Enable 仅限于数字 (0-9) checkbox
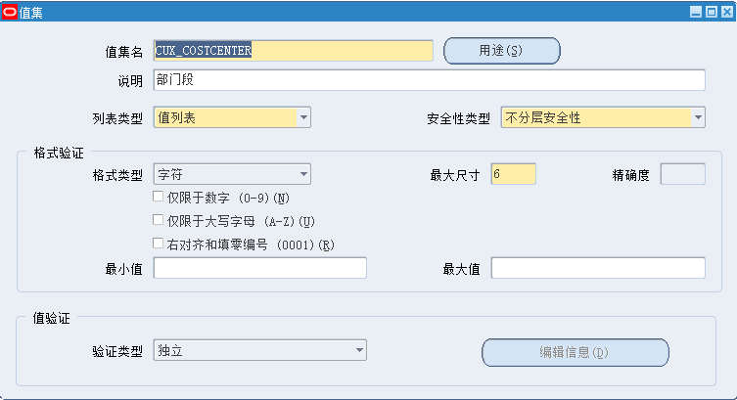The width and height of the screenshot is (737, 400). (x=159, y=197)
